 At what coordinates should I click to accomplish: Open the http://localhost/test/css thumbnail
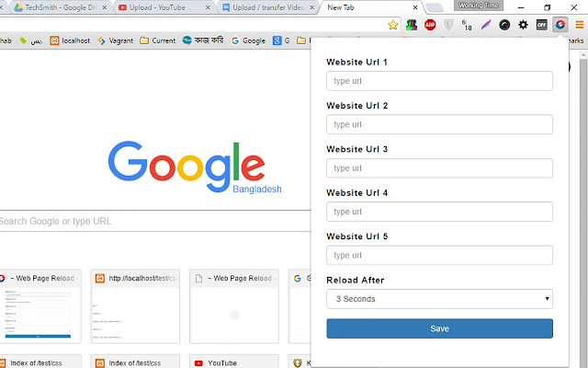coord(135,306)
